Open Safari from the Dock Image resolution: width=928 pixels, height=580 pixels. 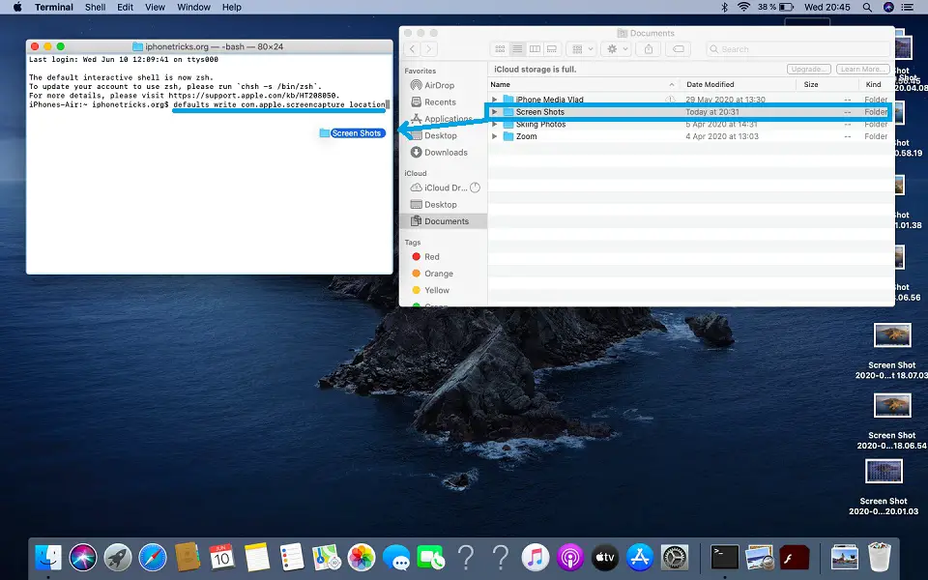pyautogui.click(x=153, y=557)
